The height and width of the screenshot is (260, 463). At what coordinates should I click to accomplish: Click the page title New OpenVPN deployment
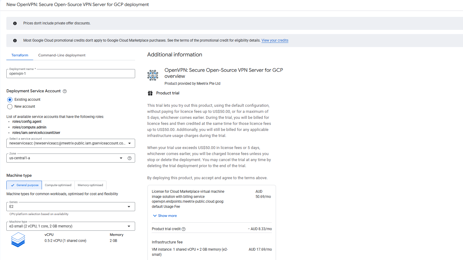(x=78, y=5)
